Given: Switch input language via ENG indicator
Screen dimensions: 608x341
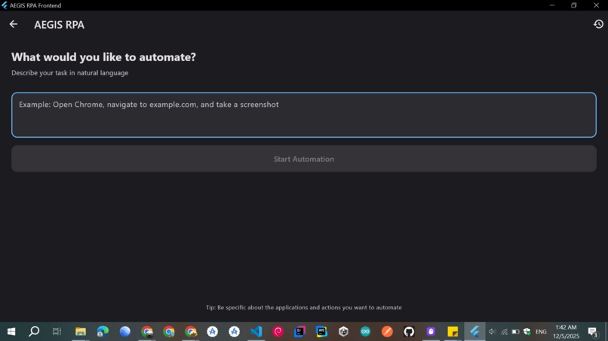Looking at the screenshot, I should click(541, 332).
